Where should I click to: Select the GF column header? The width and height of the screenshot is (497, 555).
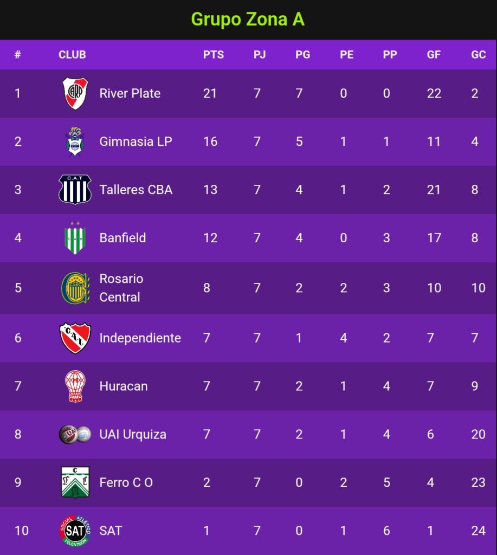click(434, 55)
